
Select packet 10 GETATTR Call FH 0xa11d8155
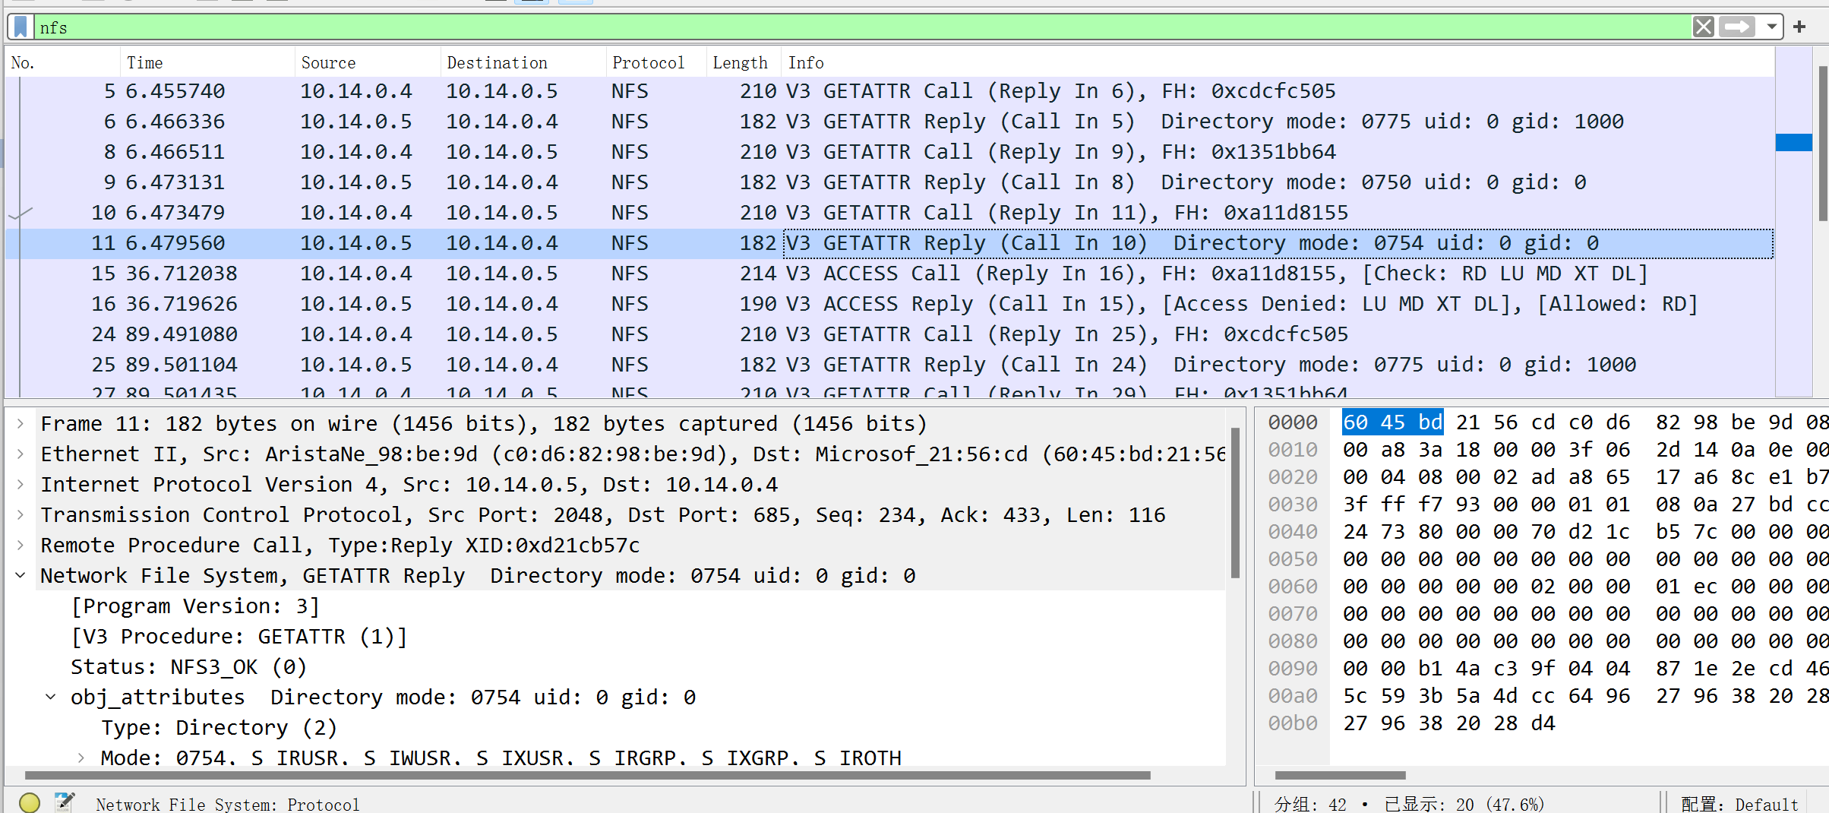click(x=889, y=213)
